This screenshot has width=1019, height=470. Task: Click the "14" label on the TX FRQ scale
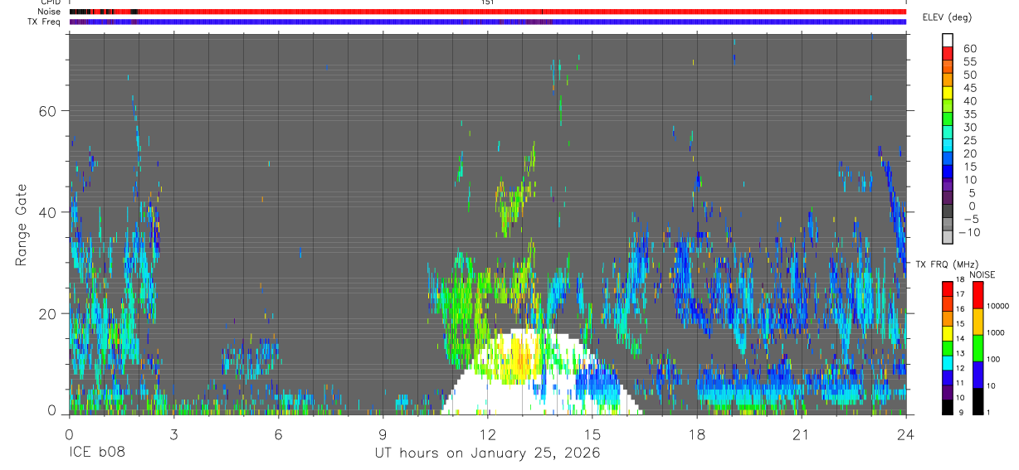961,338
